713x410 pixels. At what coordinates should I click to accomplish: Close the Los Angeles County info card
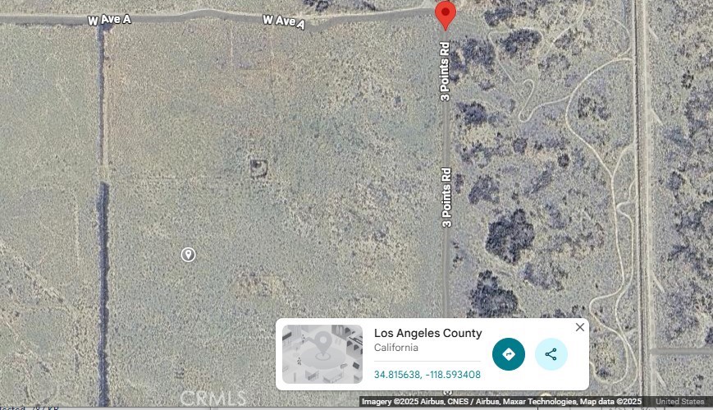pos(580,327)
